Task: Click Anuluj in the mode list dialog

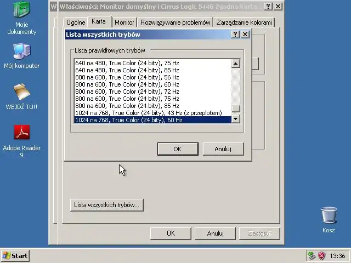Action: (223, 149)
